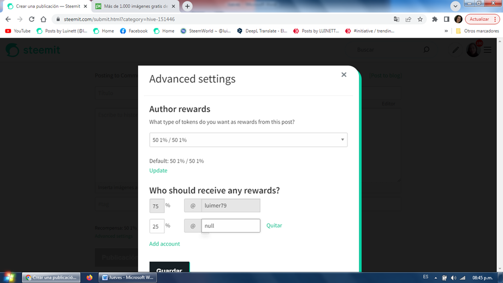Open the tab search dropdown arrow

(x=455, y=6)
